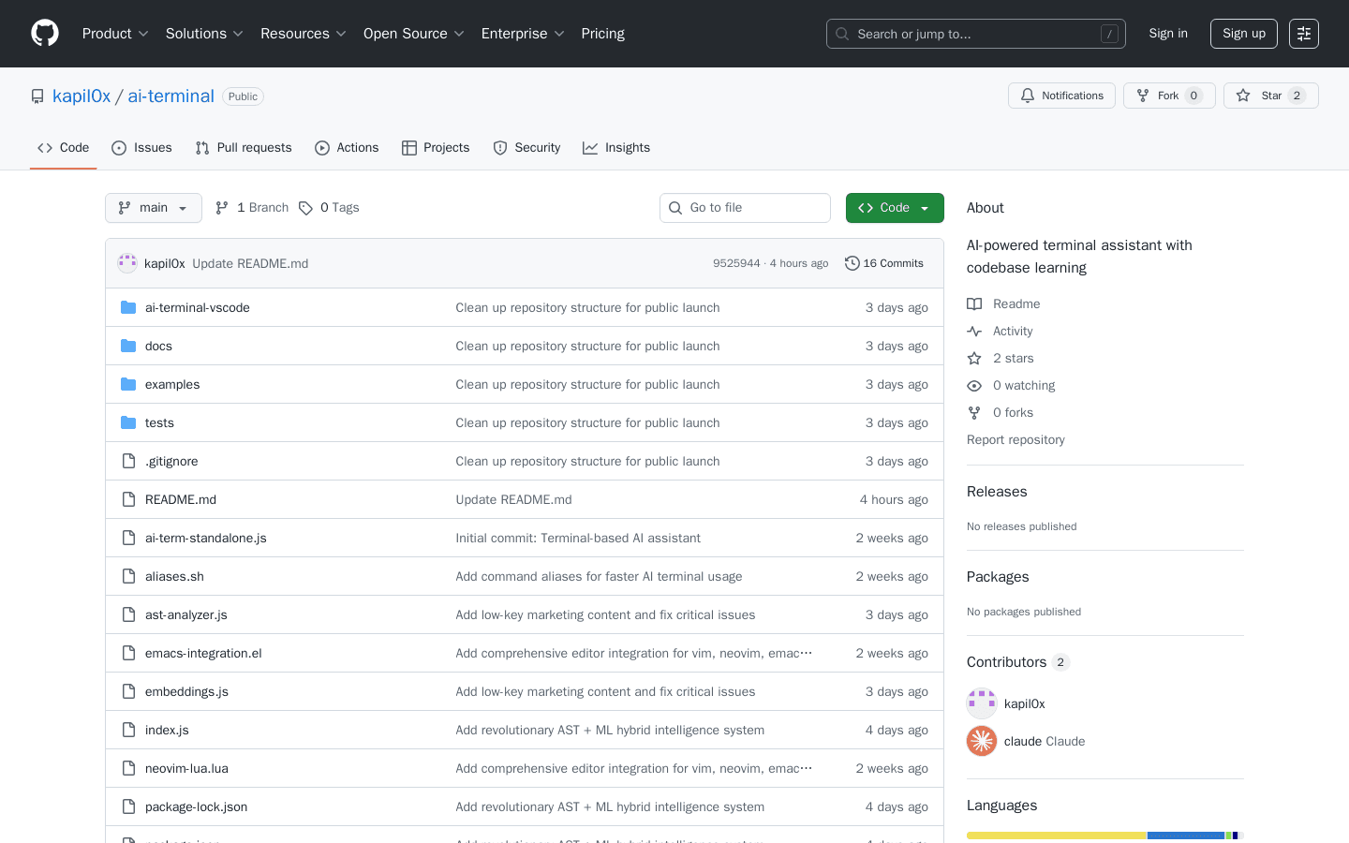This screenshot has width=1349, height=843.
Task: Toggle the Activity feed item
Action: point(1000,331)
